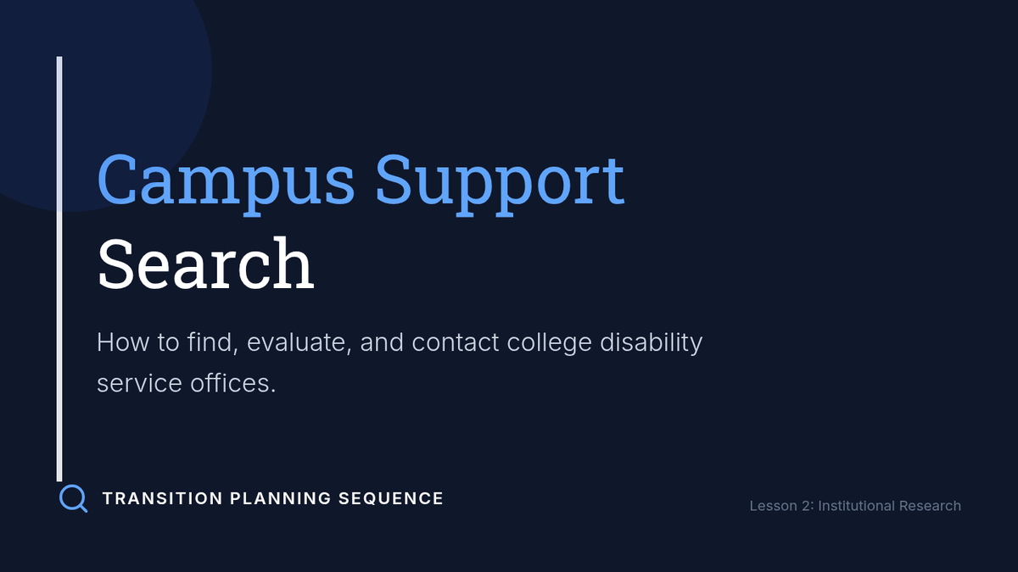Click "Institutional Research" in the corner note
Screen dimensions: 1018x572
890,506
